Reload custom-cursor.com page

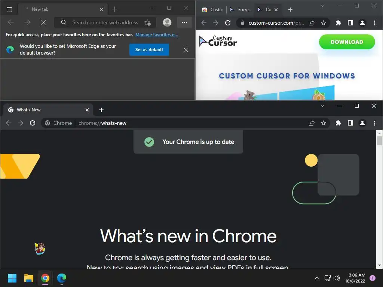click(228, 23)
